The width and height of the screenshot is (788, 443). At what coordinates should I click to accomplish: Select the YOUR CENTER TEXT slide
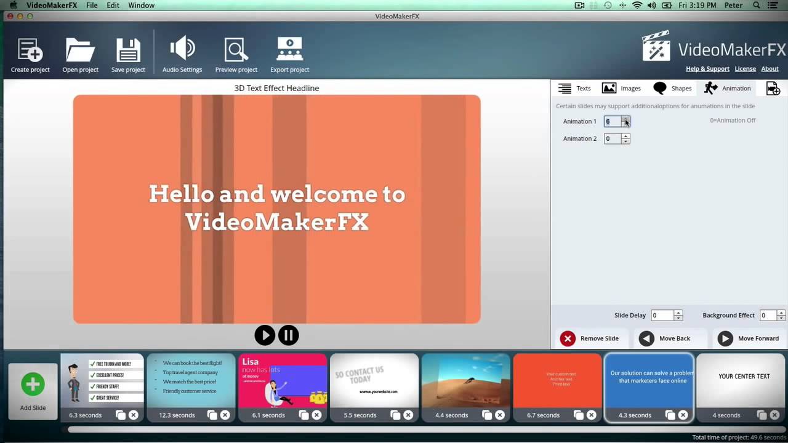[742, 381]
